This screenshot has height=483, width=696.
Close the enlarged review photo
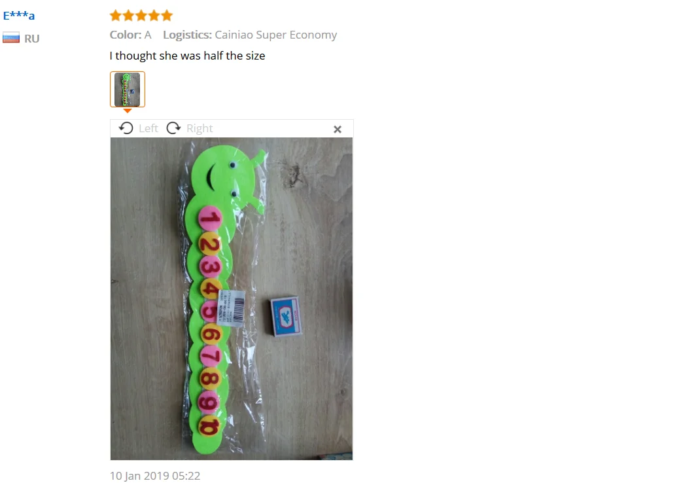pyautogui.click(x=338, y=129)
